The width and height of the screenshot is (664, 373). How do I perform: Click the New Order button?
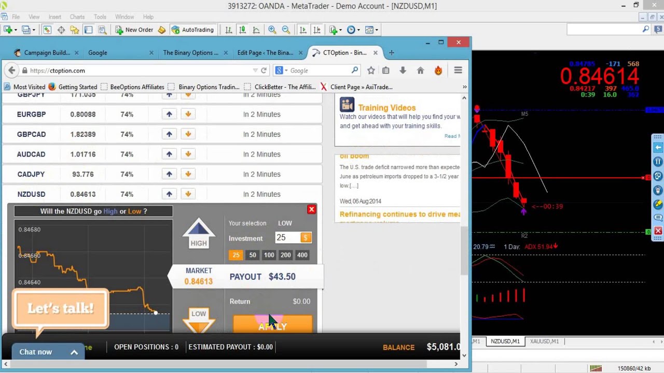134,30
